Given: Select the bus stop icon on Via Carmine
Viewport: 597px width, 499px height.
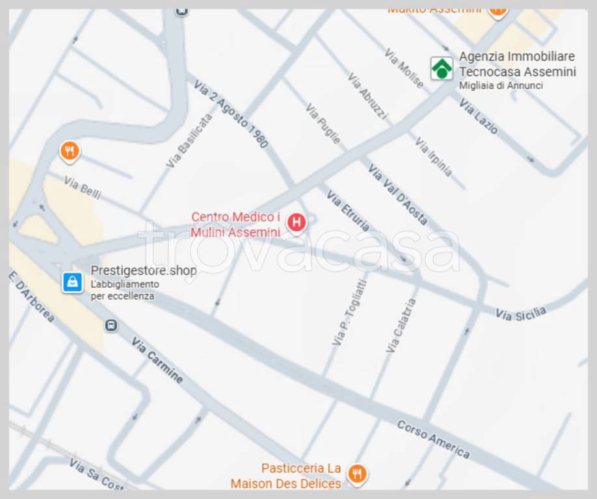Looking at the screenshot, I should coord(111,326).
